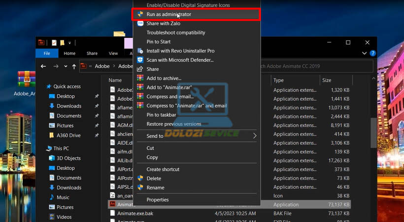
Task: Expand the ribbon using the chevron
Action: click(x=365, y=53)
